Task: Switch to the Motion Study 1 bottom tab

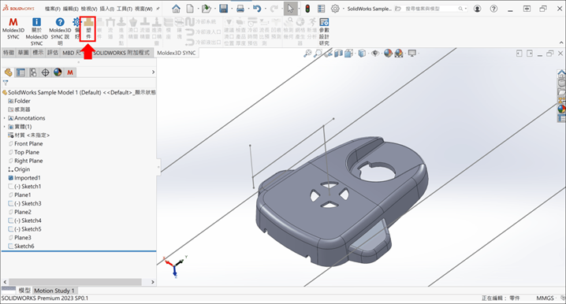Action: (x=54, y=291)
